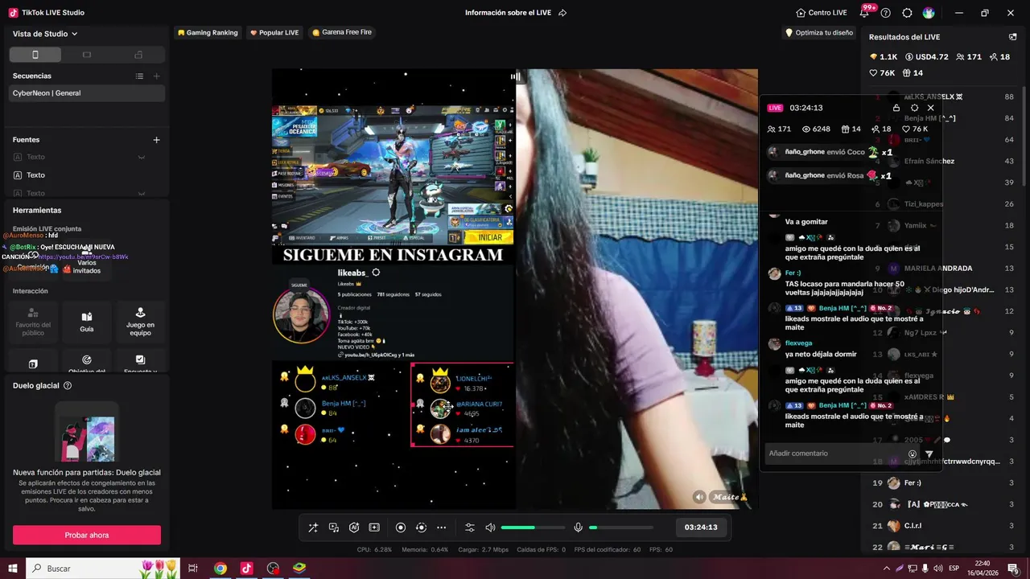
Task: Open Centro LIVE
Action: point(822,13)
